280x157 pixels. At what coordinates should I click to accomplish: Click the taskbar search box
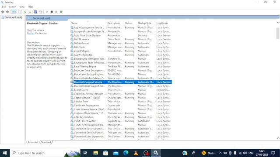45,153
